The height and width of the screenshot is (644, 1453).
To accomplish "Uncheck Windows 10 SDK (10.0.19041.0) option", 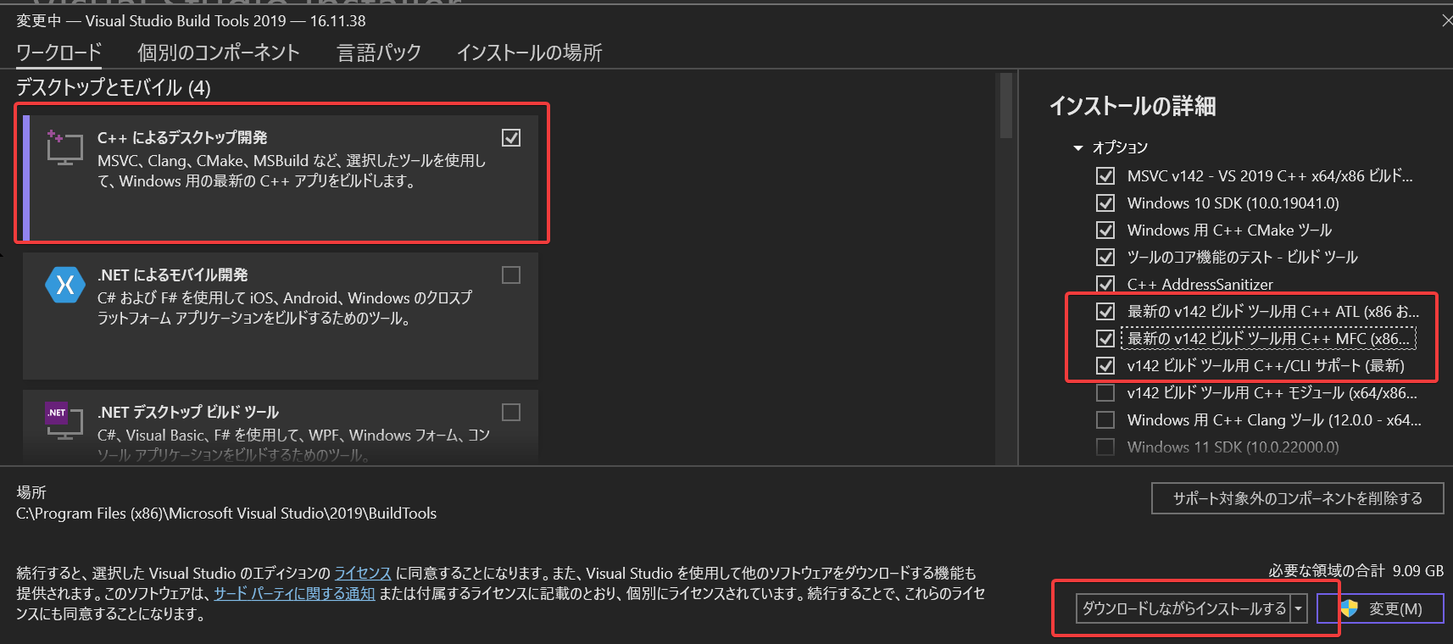I will pos(1105,203).
